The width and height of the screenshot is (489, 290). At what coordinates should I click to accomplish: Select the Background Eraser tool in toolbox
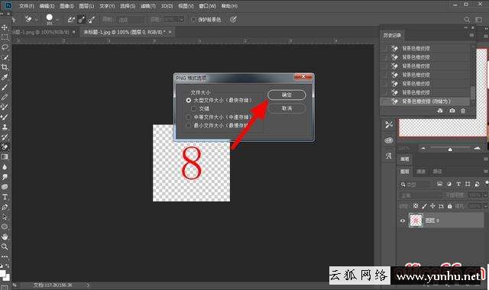(5, 147)
